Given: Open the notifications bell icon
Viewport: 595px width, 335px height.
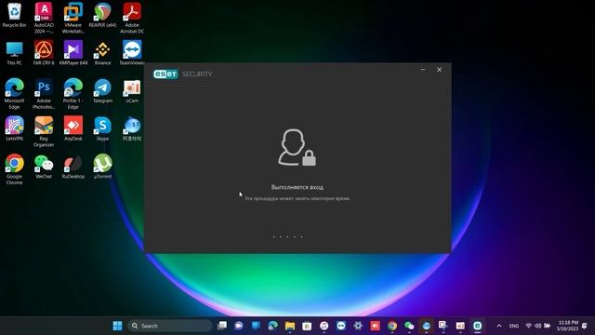Looking at the screenshot, I should [x=585, y=326].
